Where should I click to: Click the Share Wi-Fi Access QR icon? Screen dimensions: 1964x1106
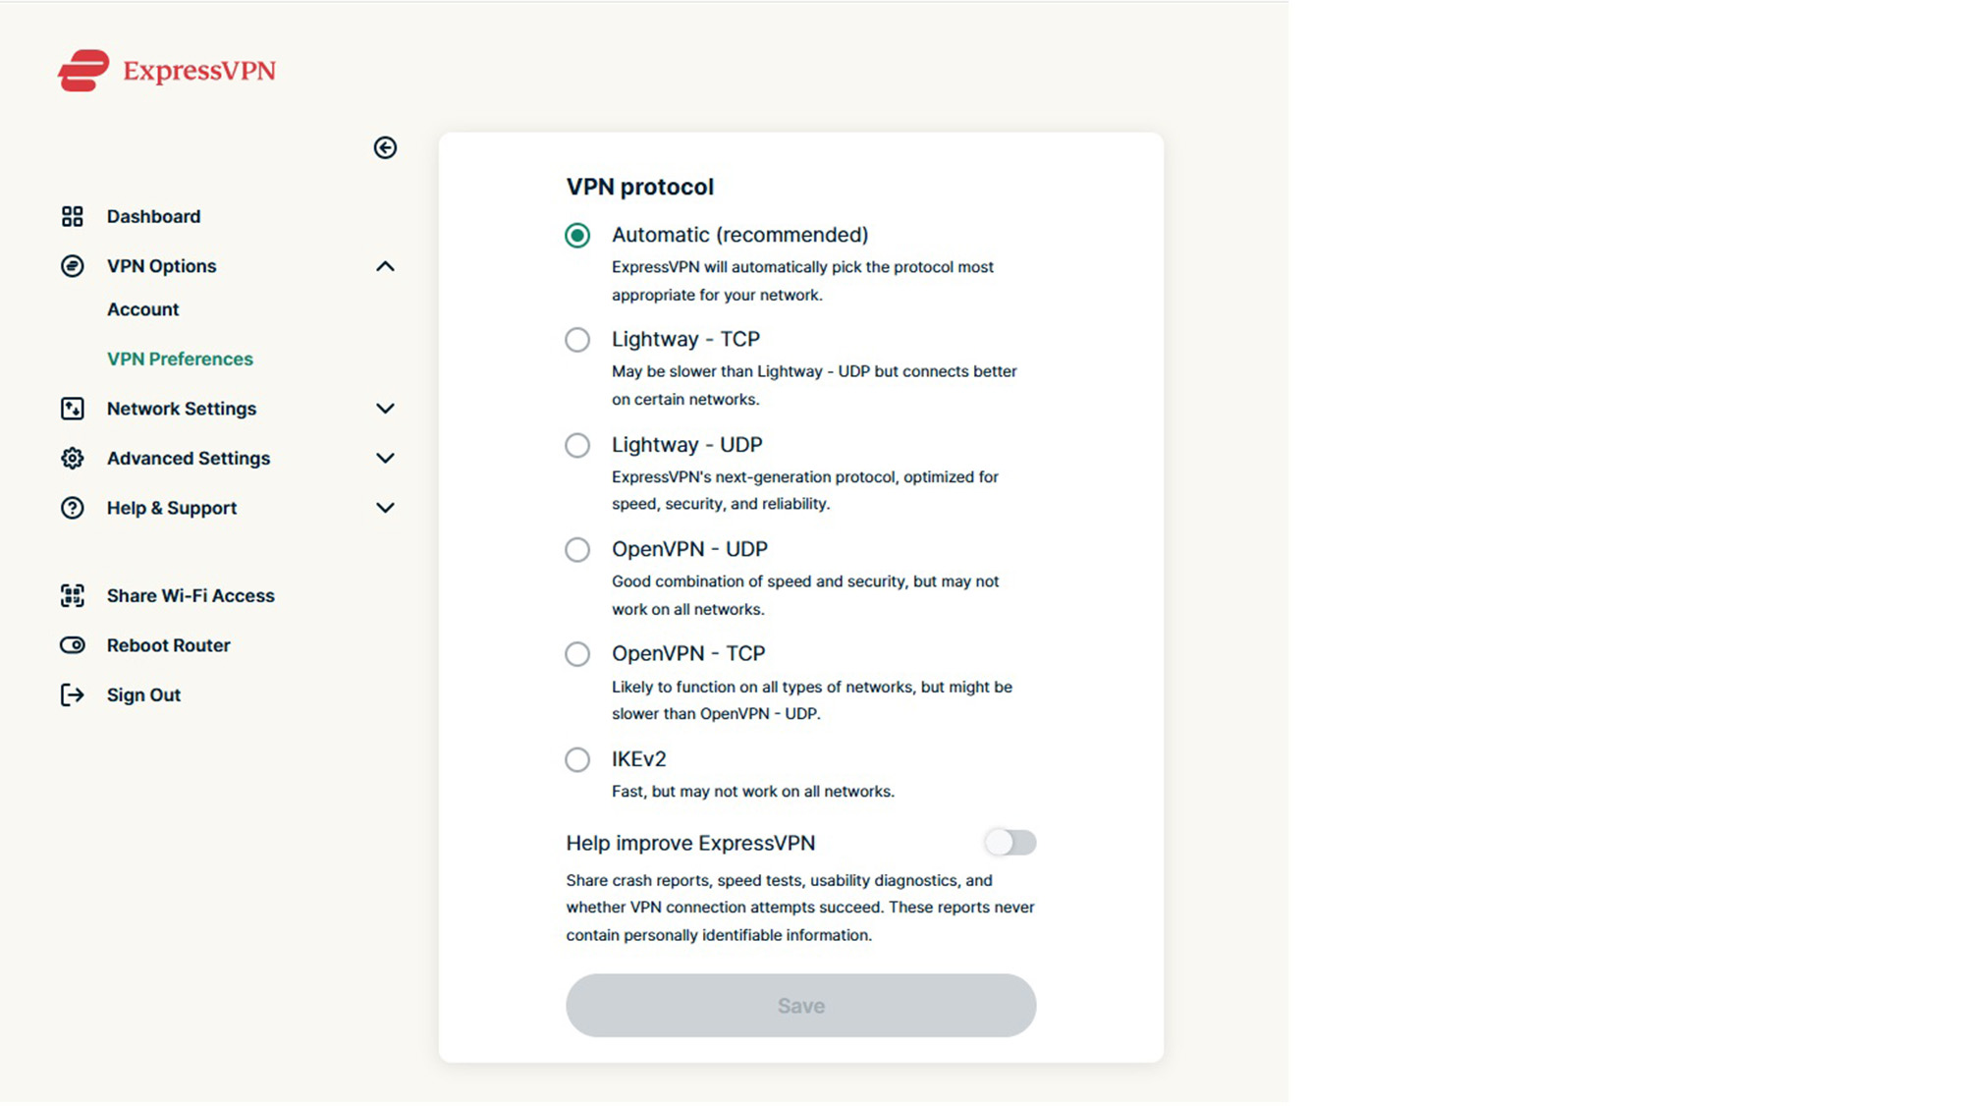[x=73, y=595]
